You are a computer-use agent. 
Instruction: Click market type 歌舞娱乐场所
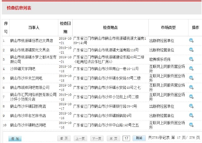point(160,59)
